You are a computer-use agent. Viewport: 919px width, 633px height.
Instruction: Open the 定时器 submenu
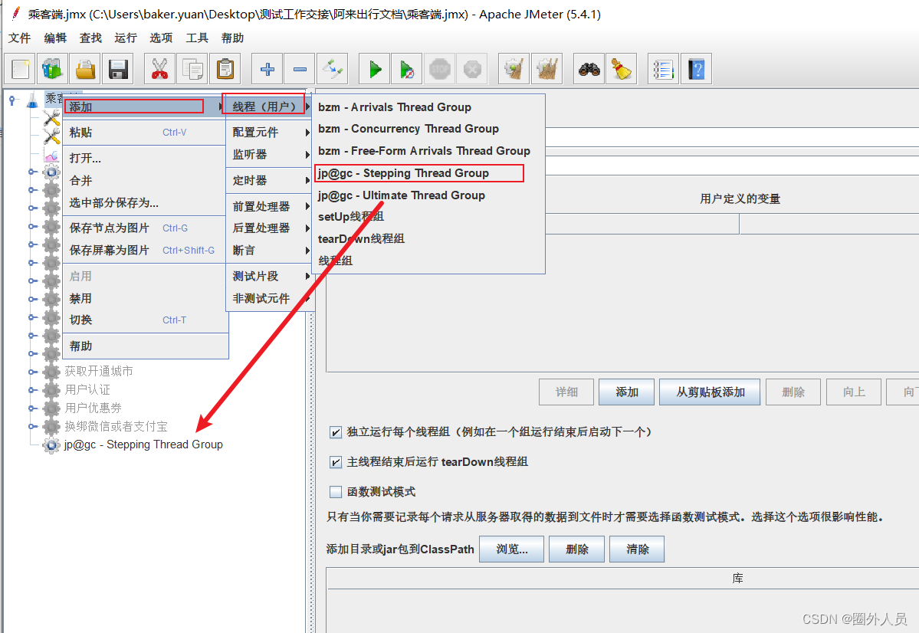pyautogui.click(x=270, y=181)
